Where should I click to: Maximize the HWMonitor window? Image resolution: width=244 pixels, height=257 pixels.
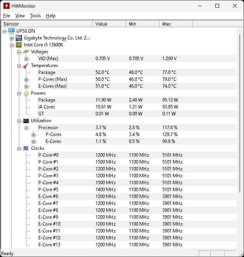217,6
